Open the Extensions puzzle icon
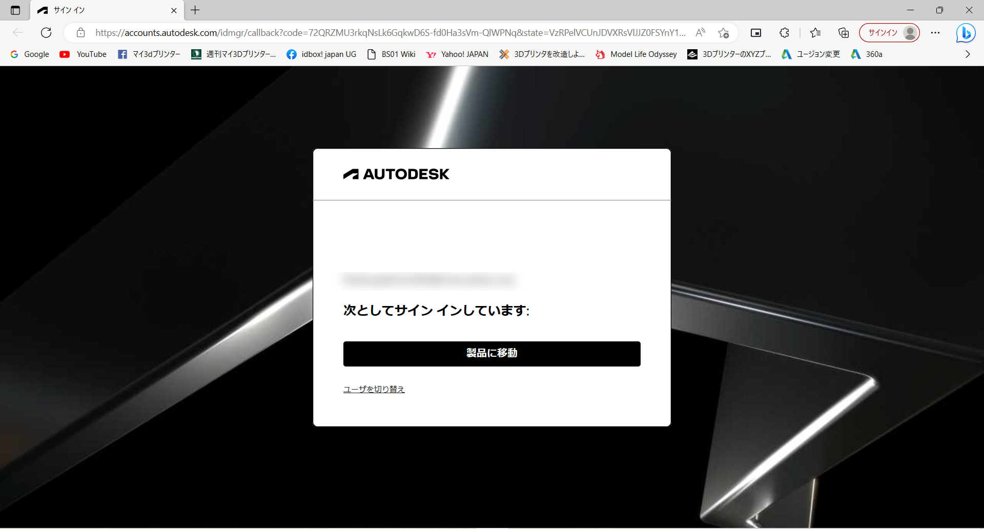This screenshot has height=529, width=984. (x=784, y=33)
